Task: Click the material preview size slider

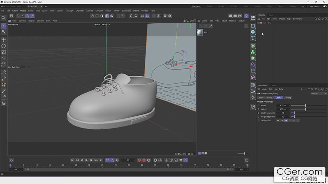Action: click(x=242, y=153)
